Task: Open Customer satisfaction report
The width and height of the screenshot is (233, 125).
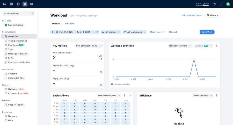Action: click(x=19, y=62)
